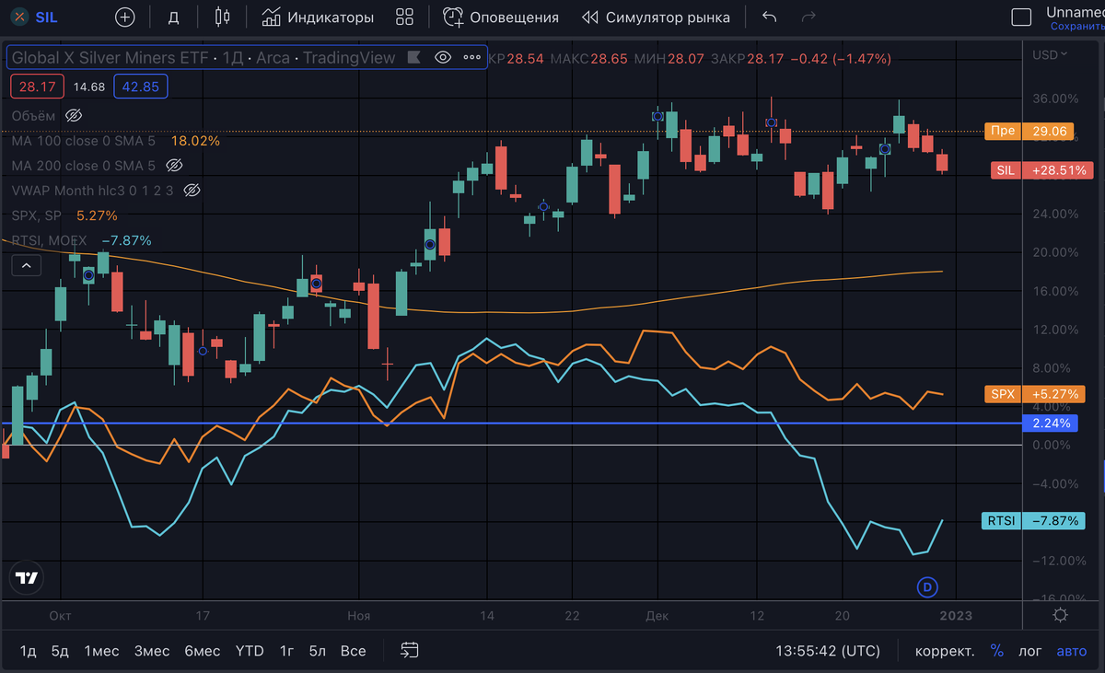This screenshot has height=673, width=1105.
Task: Show hidden MA 200 indicator
Action: click(x=173, y=166)
